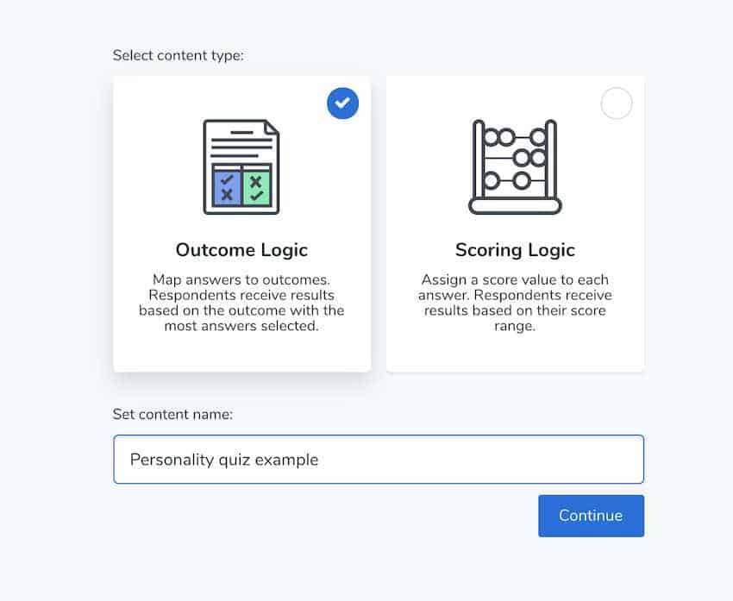The width and height of the screenshot is (733, 601).
Task: Choose the Scoring Logic heading
Action: pyautogui.click(x=515, y=250)
